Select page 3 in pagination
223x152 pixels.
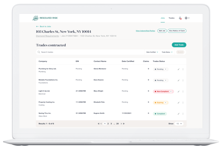[x=111, y=123]
